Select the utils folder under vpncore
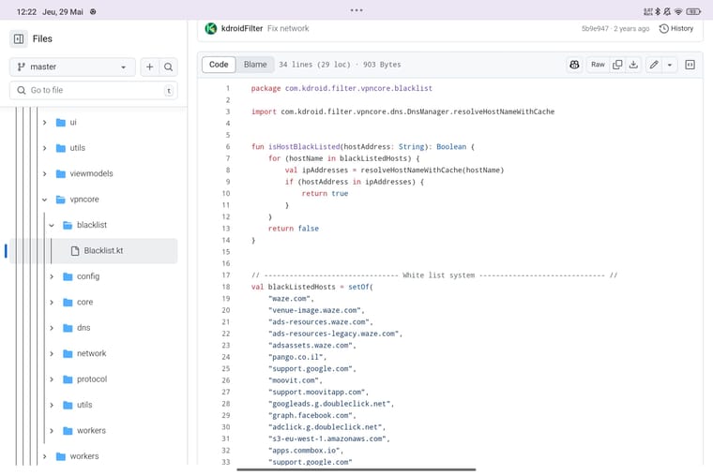The width and height of the screenshot is (713, 475). pyautogui.click(x=84, y=405)
